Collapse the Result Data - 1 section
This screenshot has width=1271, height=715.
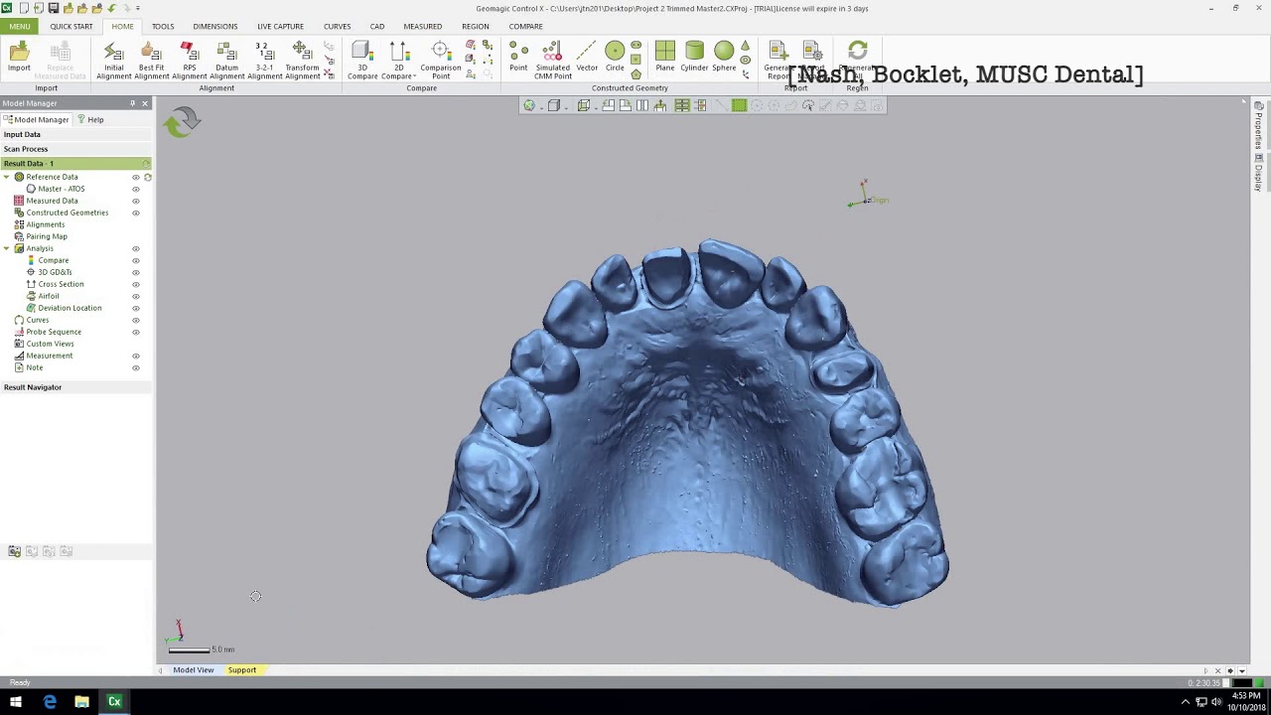[x=75, y=163]
